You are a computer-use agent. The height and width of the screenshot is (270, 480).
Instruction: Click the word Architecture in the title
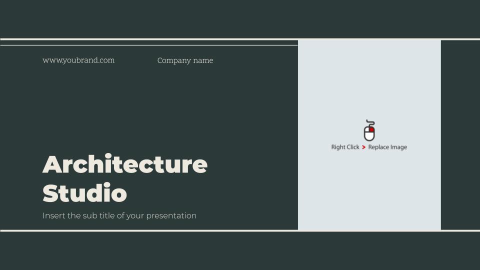(x=125, y=164)
